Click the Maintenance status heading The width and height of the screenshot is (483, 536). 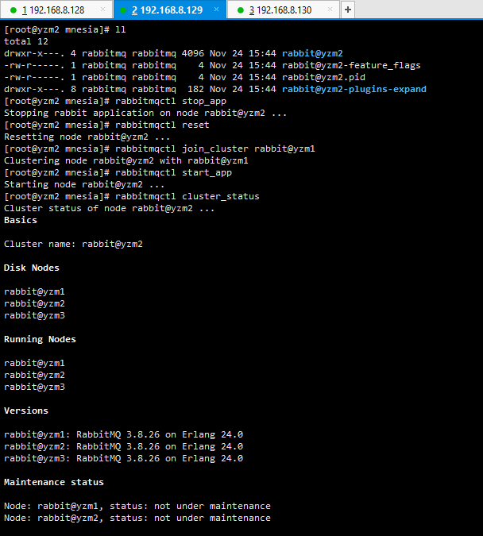click(54, 482)
